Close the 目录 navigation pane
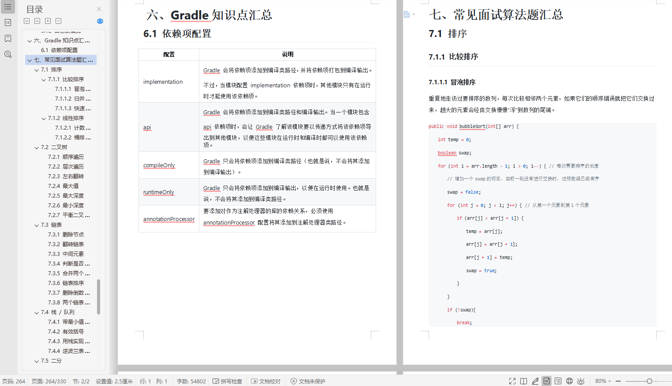The height and width of the screenshot is (386, 672). (x=99, y=9)
